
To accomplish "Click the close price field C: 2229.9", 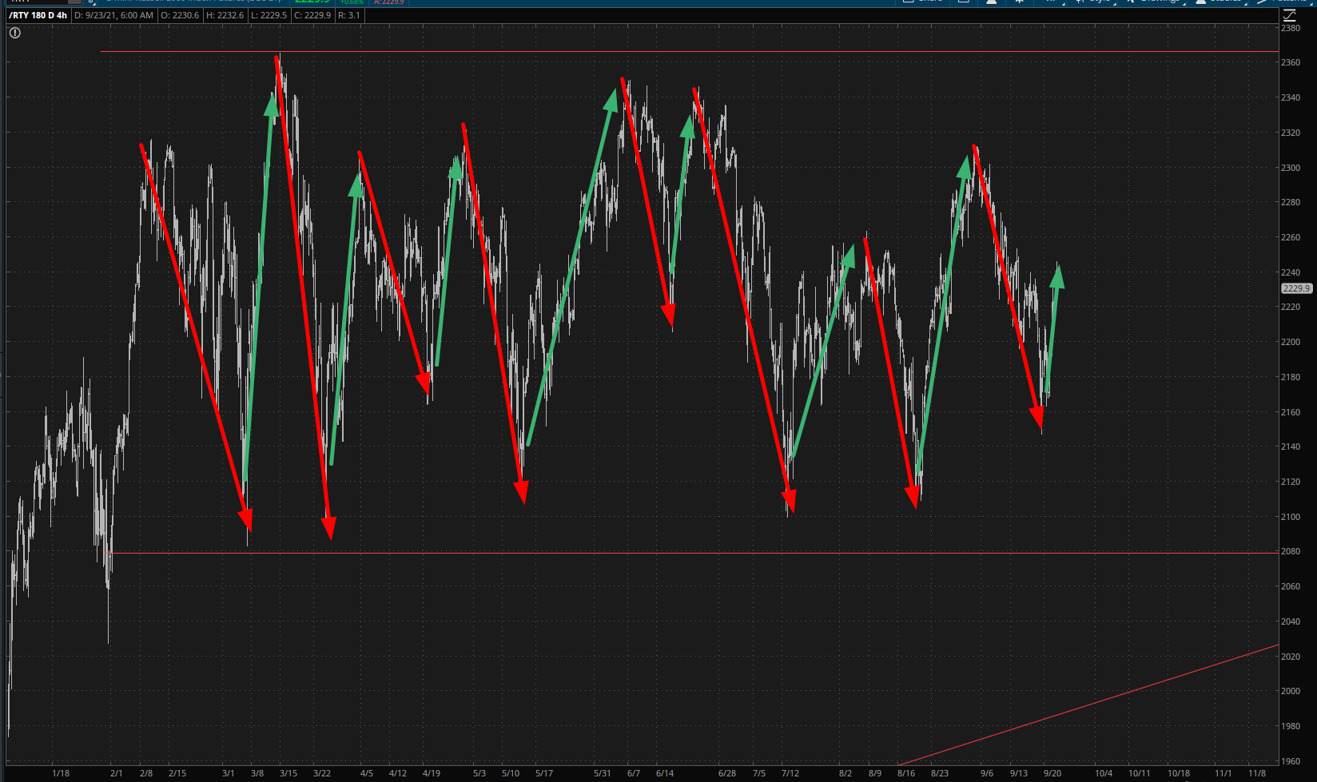I will 312,15.
